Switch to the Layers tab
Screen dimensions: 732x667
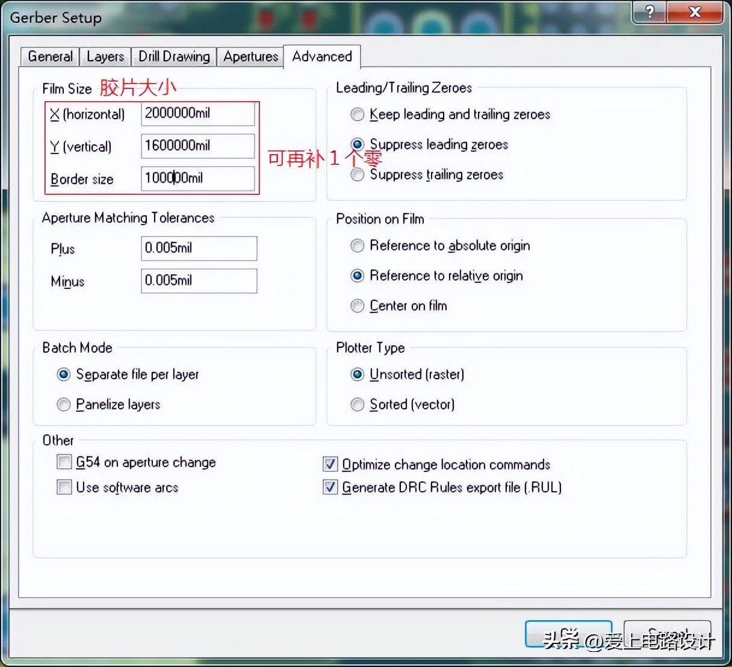click(105, 56)
